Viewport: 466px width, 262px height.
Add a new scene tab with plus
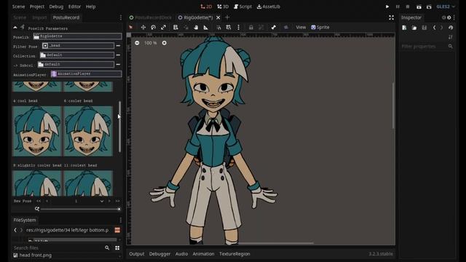click(227, 17)
